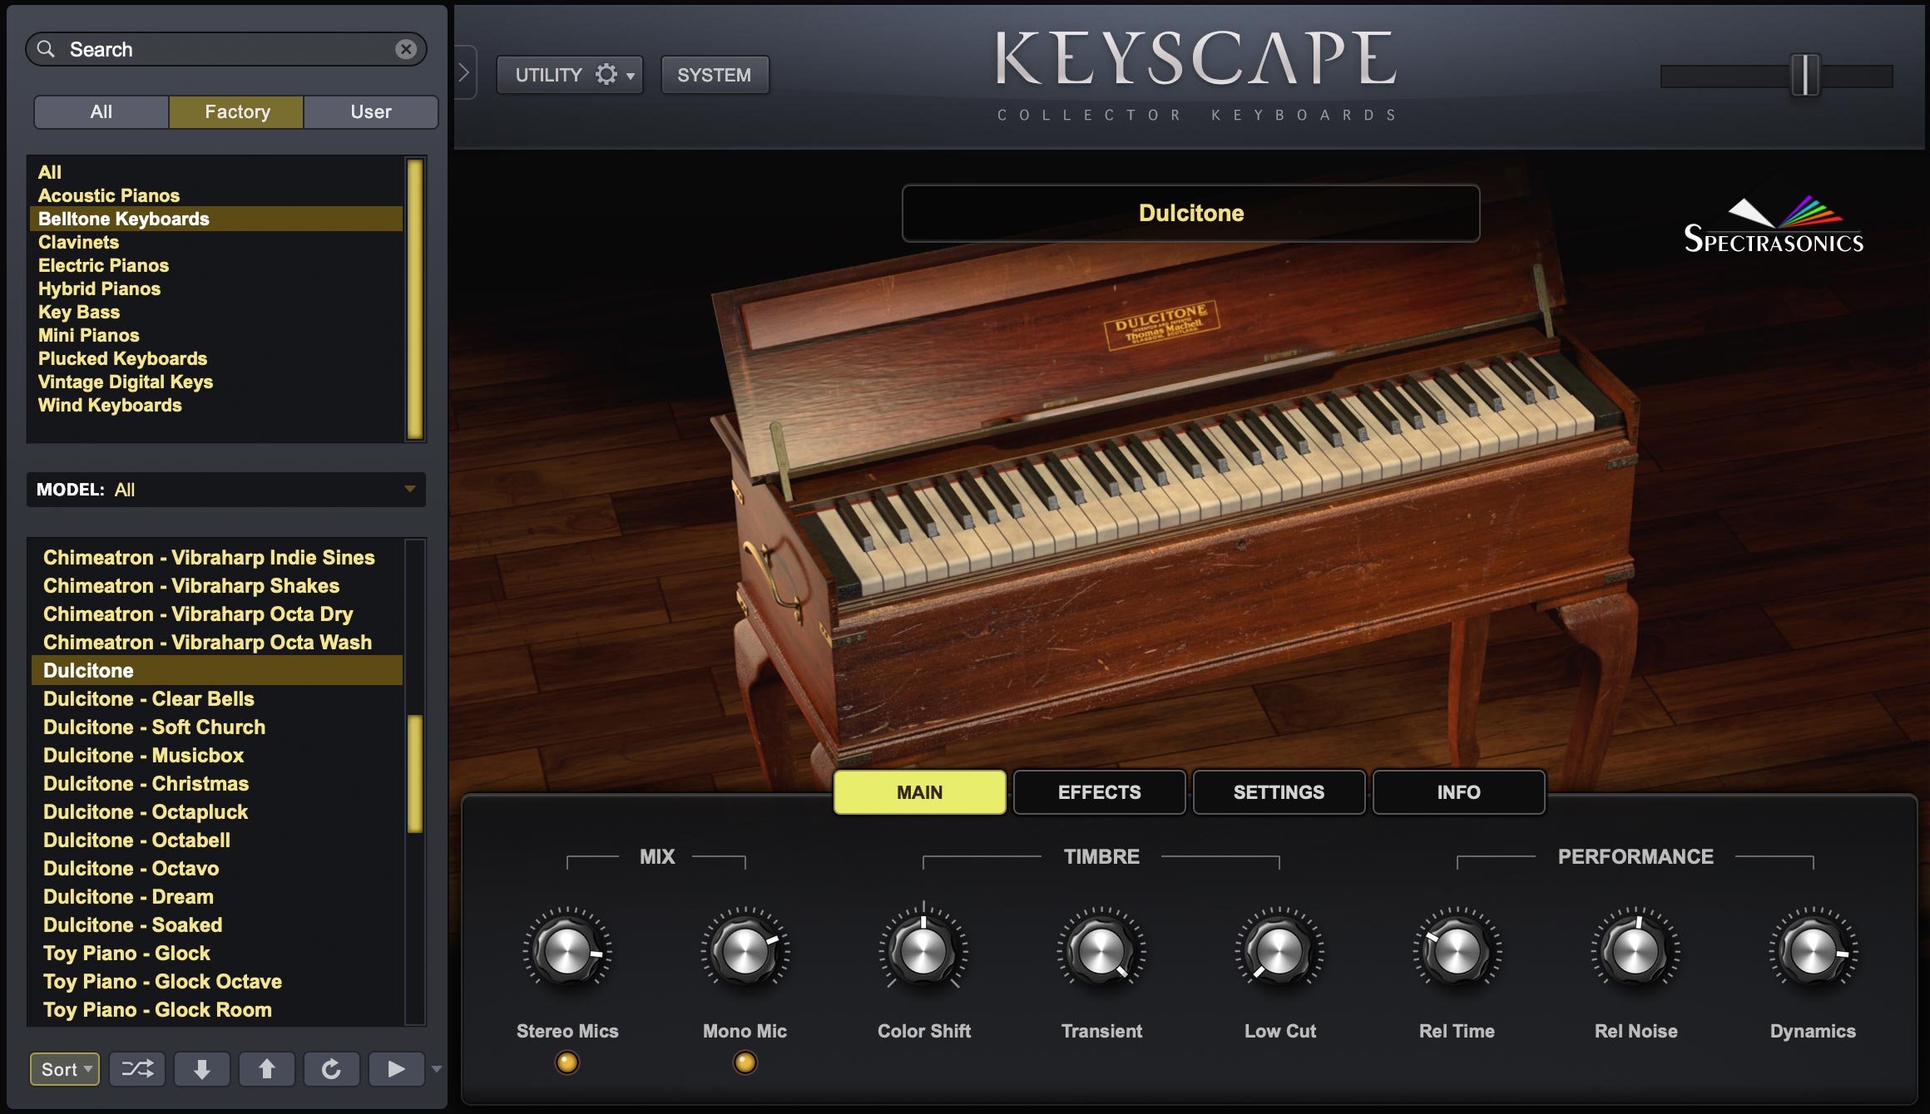1930x1114 pixels.
Task: Click the search magnifier icon
Action: [x=47, y=49]
